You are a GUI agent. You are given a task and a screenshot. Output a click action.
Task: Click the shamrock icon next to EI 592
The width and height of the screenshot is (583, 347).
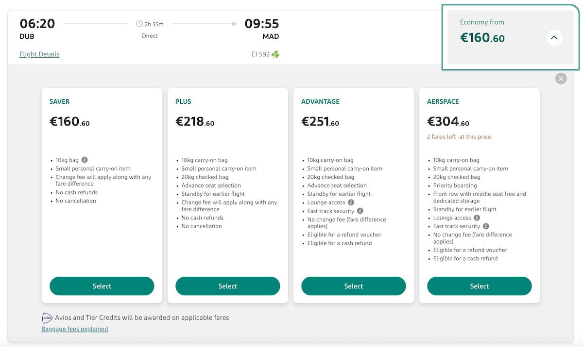click(275, 54)
